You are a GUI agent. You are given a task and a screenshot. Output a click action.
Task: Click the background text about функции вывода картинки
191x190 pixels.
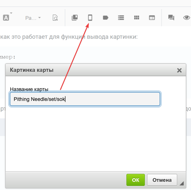69,37
